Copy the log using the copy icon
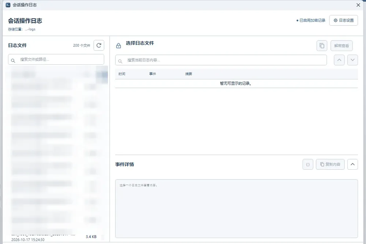 point(322,46)
